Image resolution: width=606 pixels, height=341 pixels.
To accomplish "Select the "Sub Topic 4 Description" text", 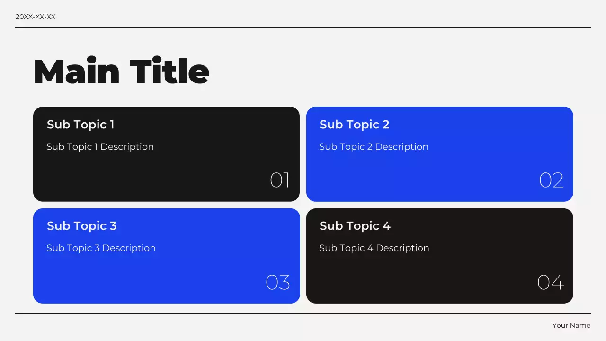I will pyautogui.click(x=374, y=248).
